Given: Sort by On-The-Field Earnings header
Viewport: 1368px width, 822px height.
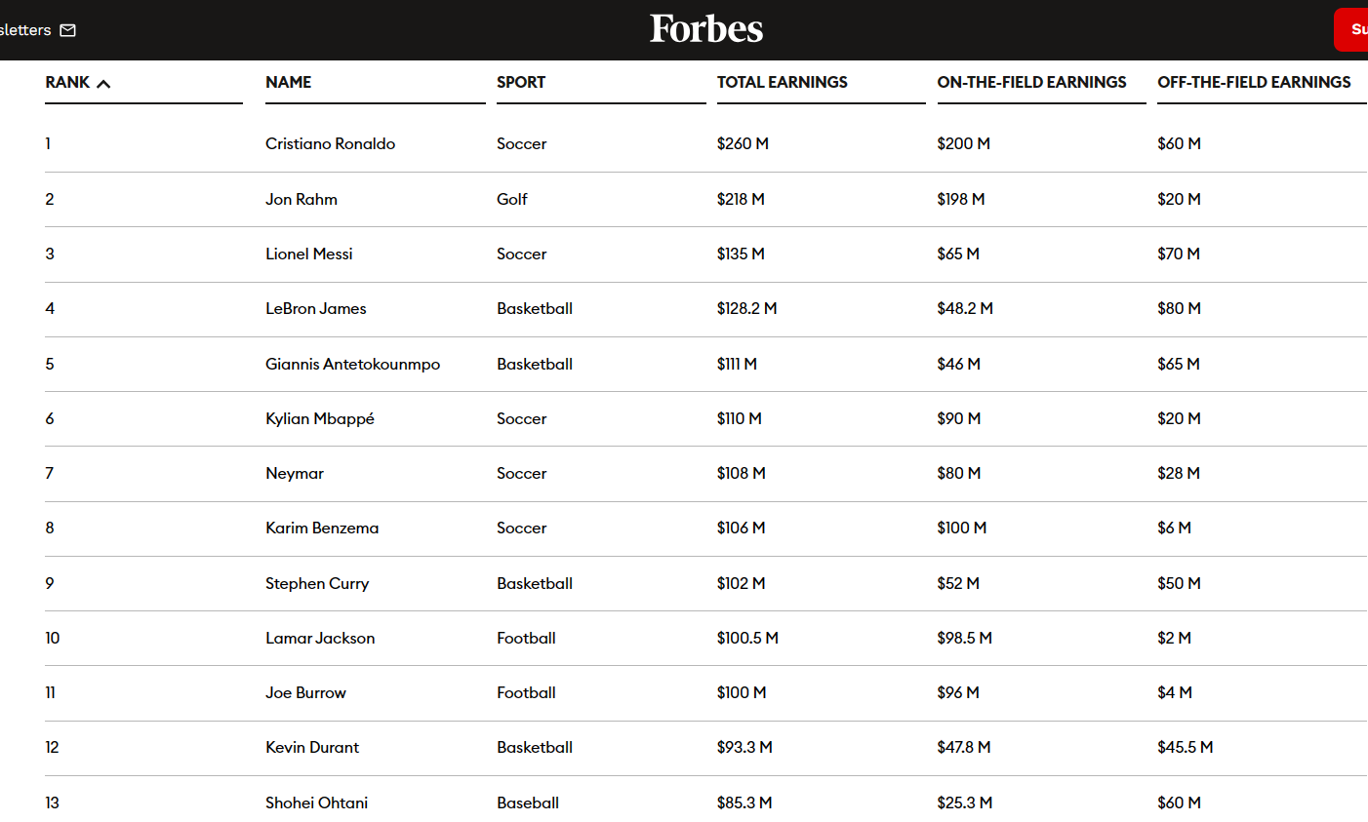Looking at the screenshot, I should [x=1031, y=83].
